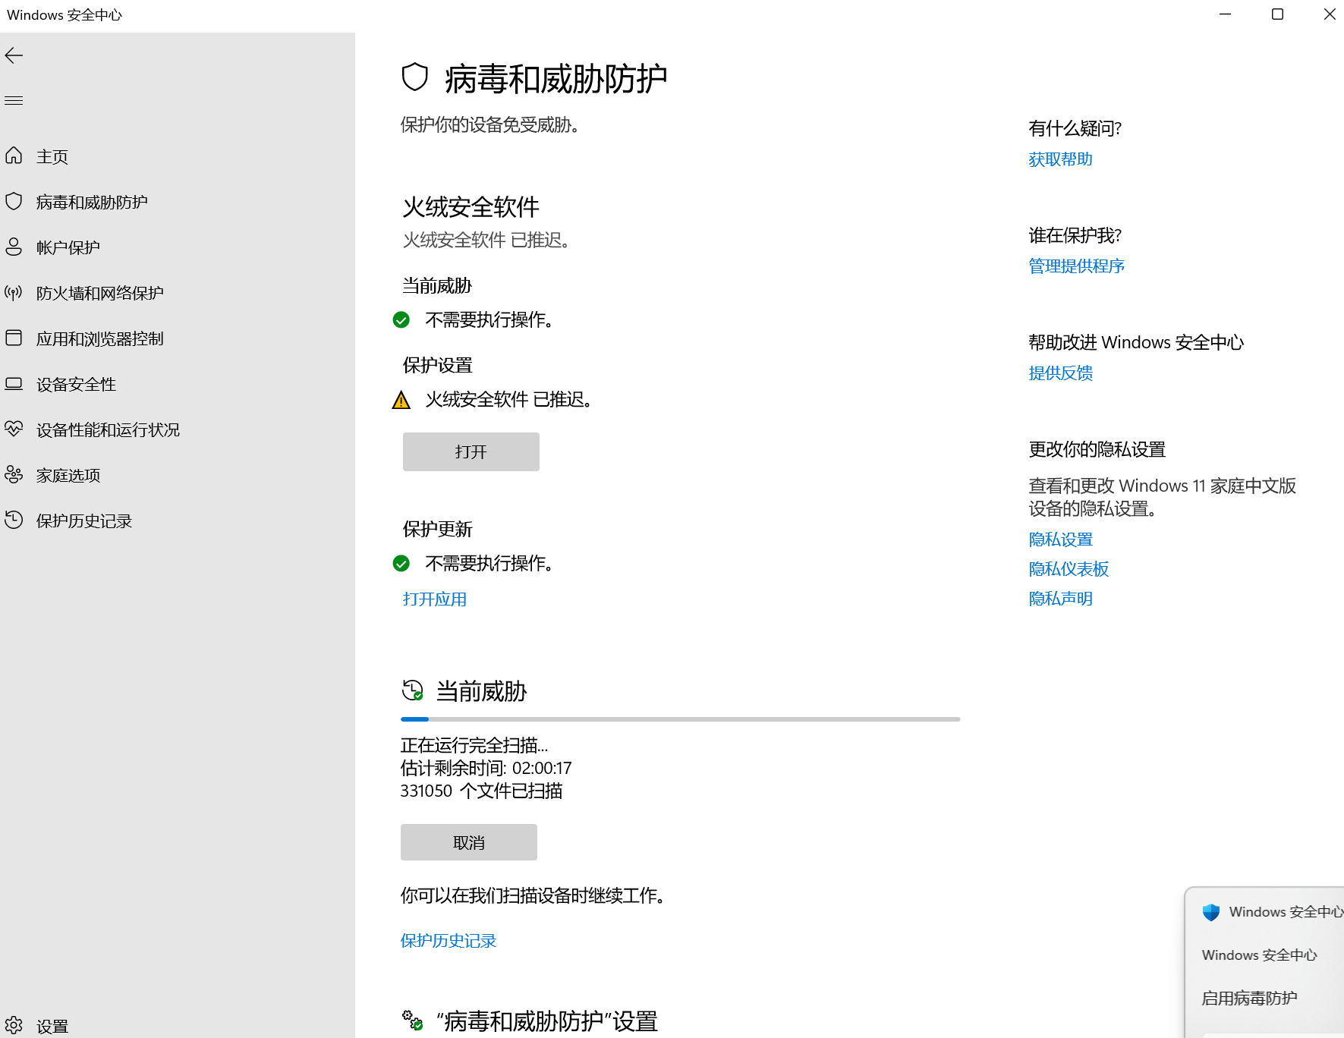Image resolution: width=1344 pixels, height=1038 pixels.
Task: Click the 提供反馈 link
Action: coord(1060,373)
